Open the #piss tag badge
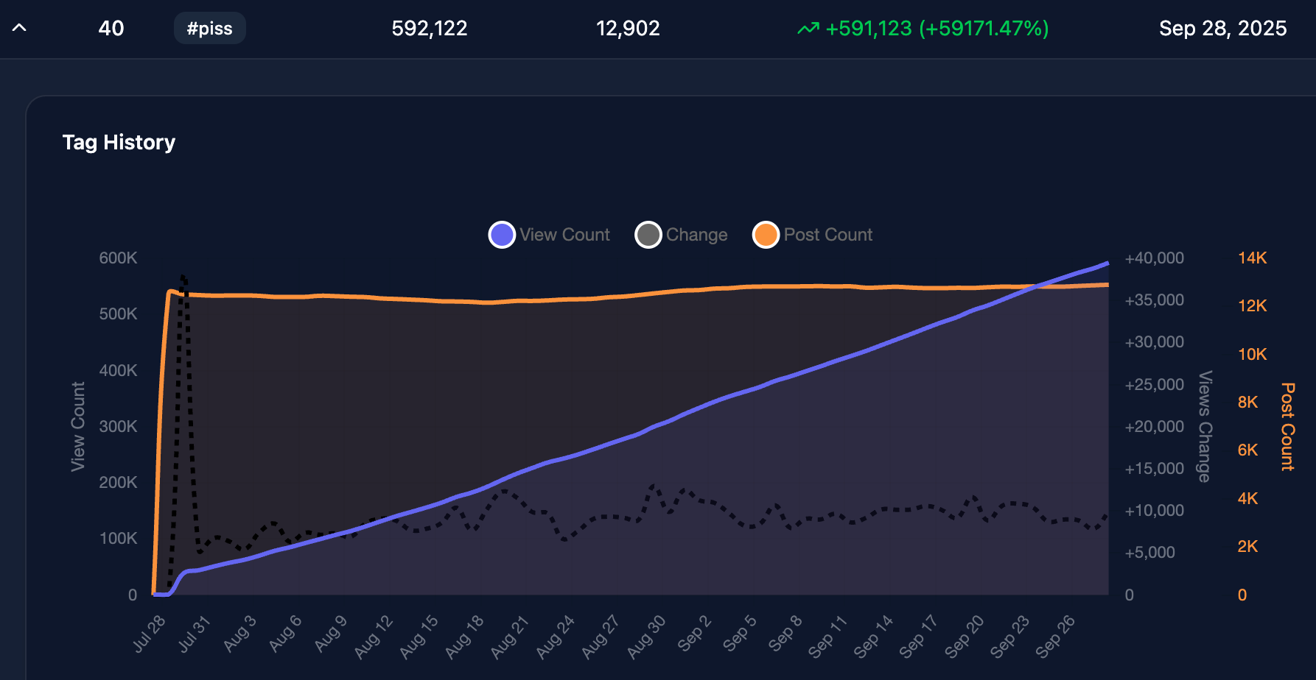Viewport: 1316px width, 680px height. (210, 29)
